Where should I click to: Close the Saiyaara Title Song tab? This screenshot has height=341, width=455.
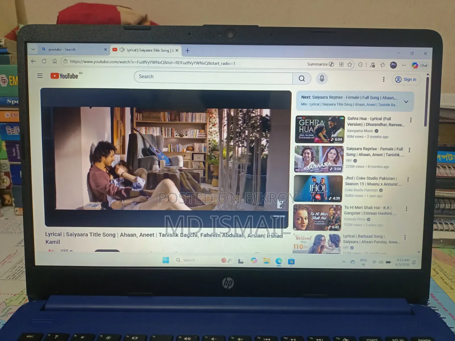click(x=177, y=51)
